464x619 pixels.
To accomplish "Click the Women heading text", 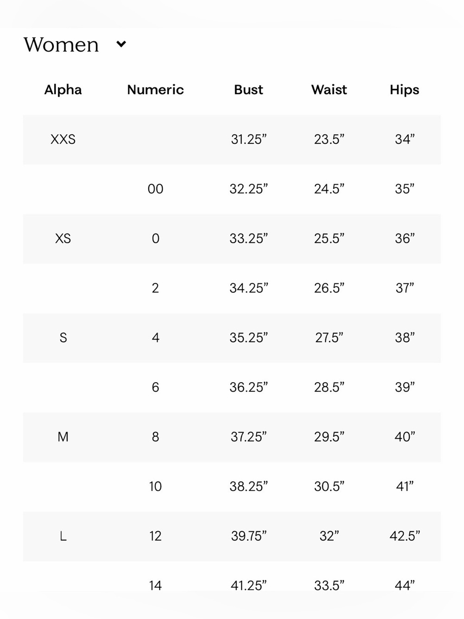I will [61, 45].
